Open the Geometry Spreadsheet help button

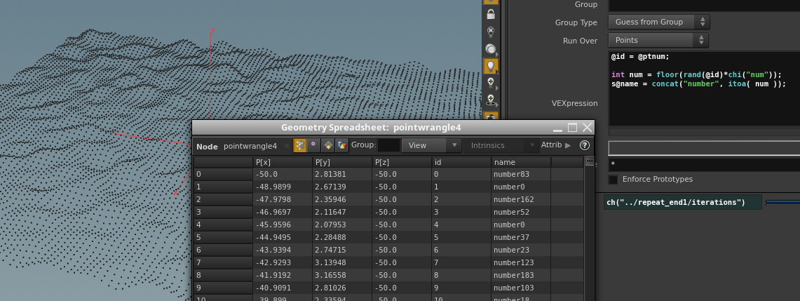tap(585, 145)
